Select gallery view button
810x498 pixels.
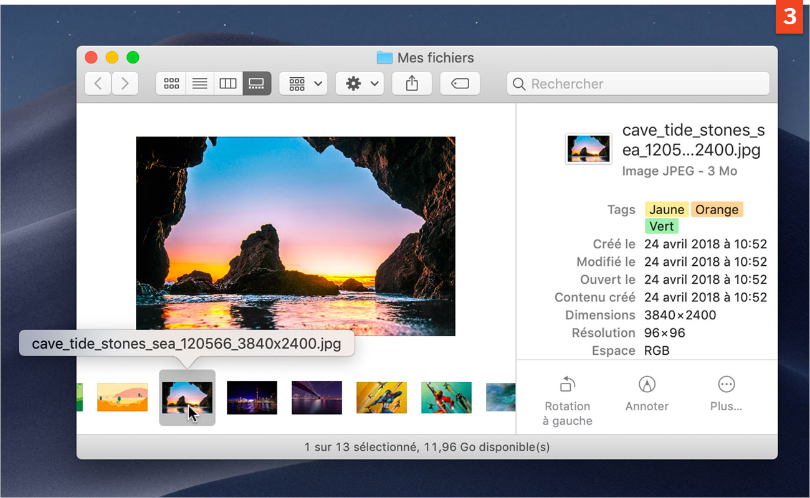257,83
